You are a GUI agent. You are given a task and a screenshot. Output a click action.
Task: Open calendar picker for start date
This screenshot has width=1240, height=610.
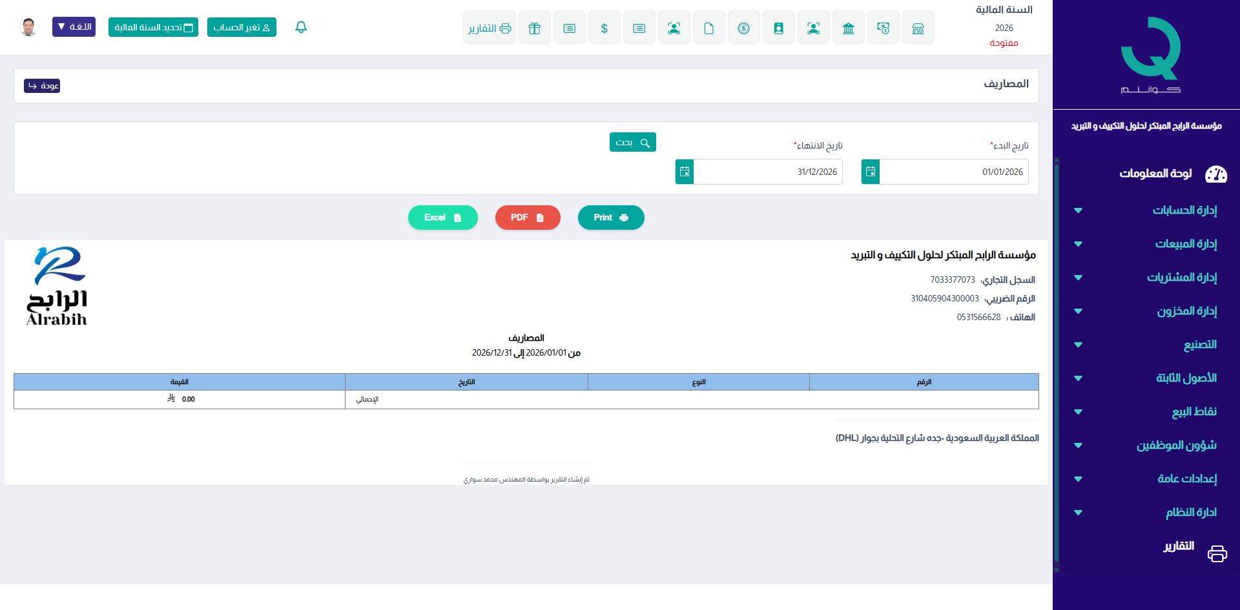(870, 172)
